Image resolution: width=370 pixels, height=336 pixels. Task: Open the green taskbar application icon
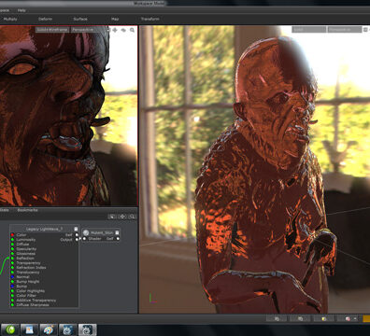tap(10, 329)
